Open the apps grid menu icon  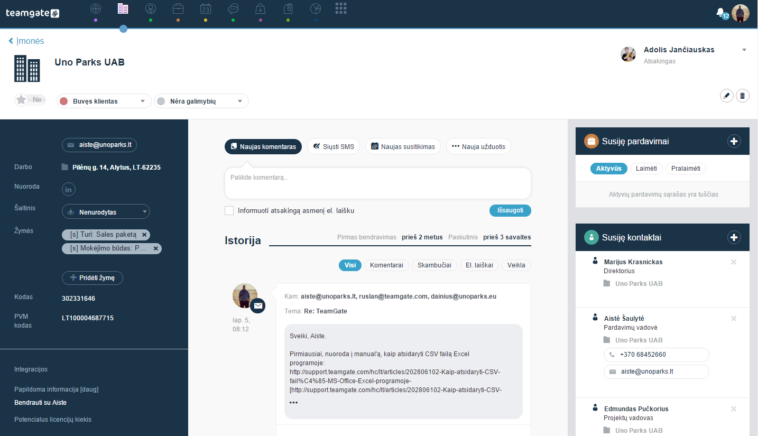tap(341, 8)
